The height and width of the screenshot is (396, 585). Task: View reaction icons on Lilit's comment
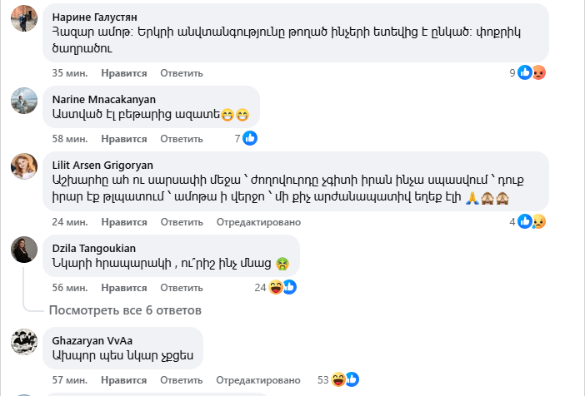click(x=531, y=221)
